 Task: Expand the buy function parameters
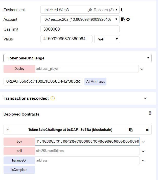[143, 142]
